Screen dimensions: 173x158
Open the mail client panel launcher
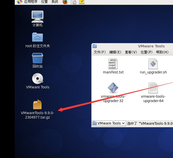[x=73, y=2]
